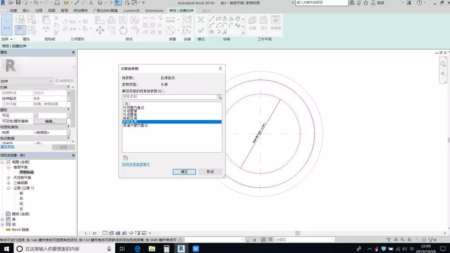Click the 属性帮助 link
Screen dimensions: 450x253
click(7, 147)
